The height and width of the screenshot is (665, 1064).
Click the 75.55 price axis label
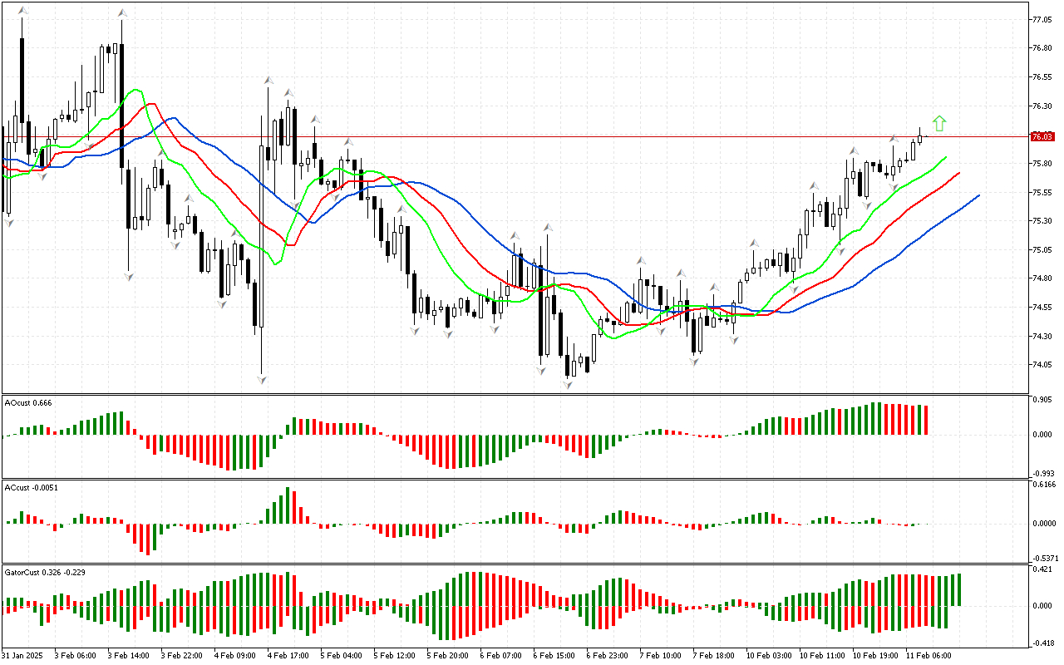[x=1042, y=193]
